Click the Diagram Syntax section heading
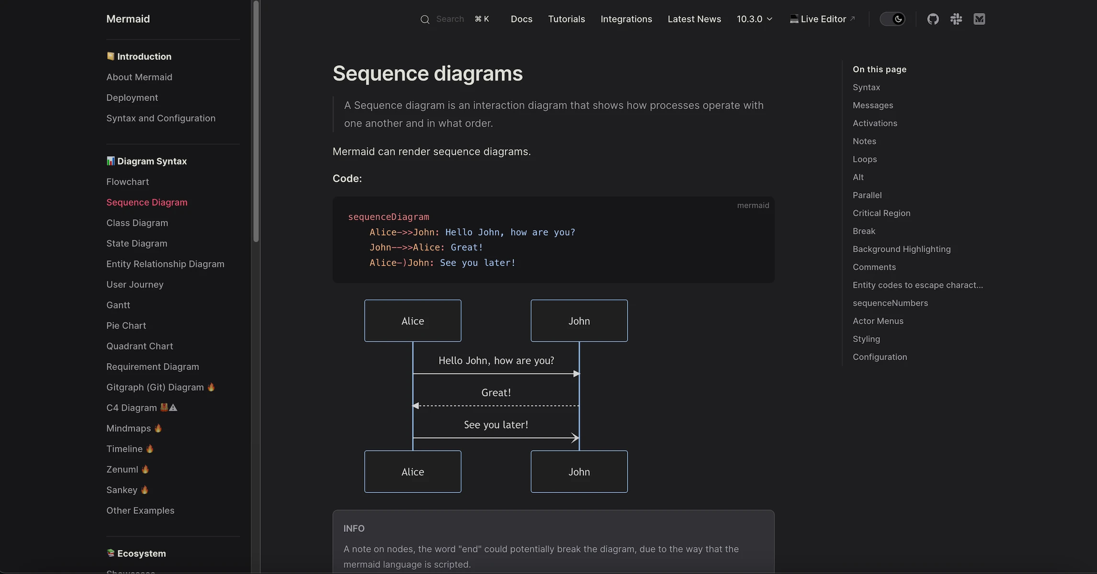Screen dimensions: 1097x574 pyautogui.click(x=147, y=161)
